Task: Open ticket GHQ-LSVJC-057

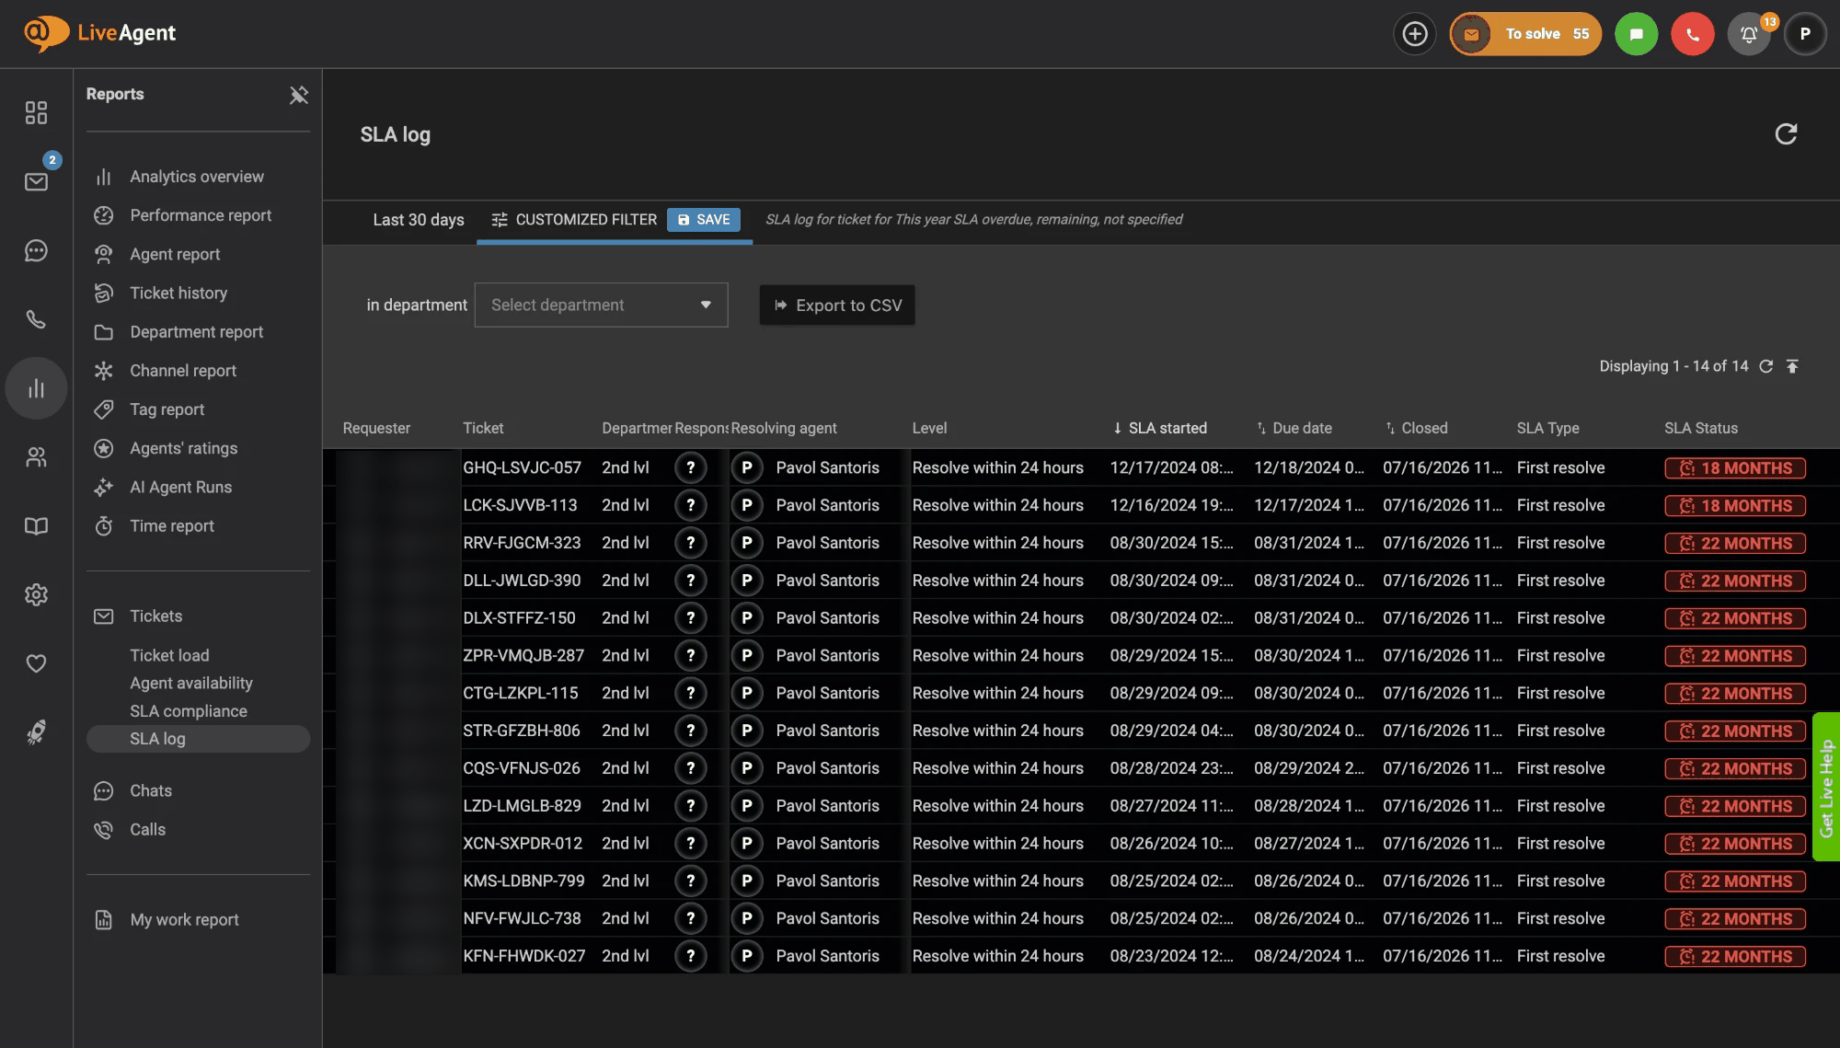Action: [x=522, y=467]
